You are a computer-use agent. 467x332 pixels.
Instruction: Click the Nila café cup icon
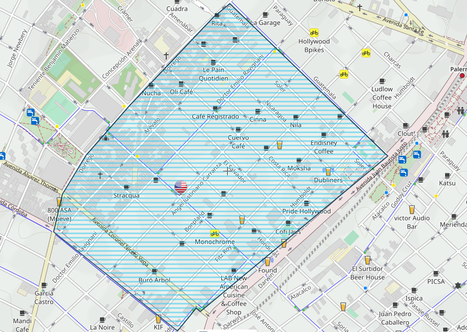point(296,117)
